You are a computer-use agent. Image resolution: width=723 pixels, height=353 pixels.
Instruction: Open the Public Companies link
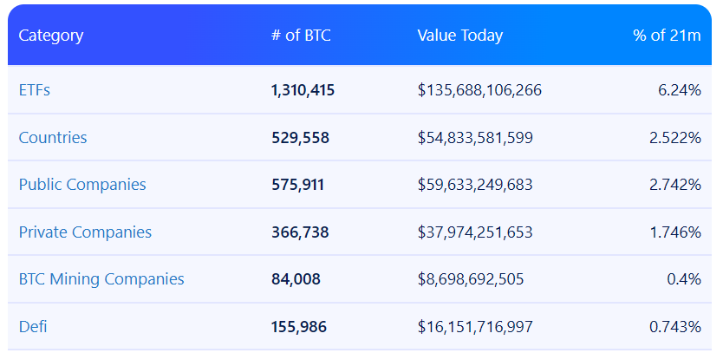click(82, 185)
